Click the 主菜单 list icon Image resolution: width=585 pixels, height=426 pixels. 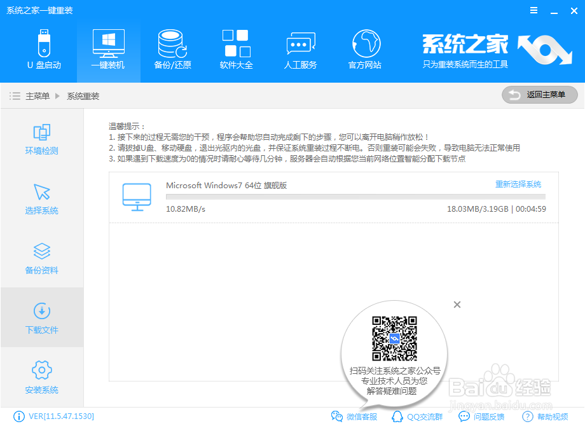15,96
